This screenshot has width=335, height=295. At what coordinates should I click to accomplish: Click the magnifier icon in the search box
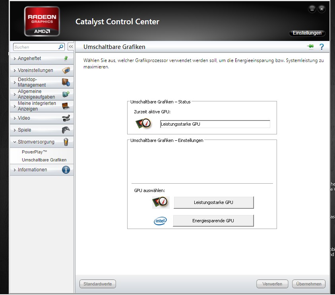(61, 47)
